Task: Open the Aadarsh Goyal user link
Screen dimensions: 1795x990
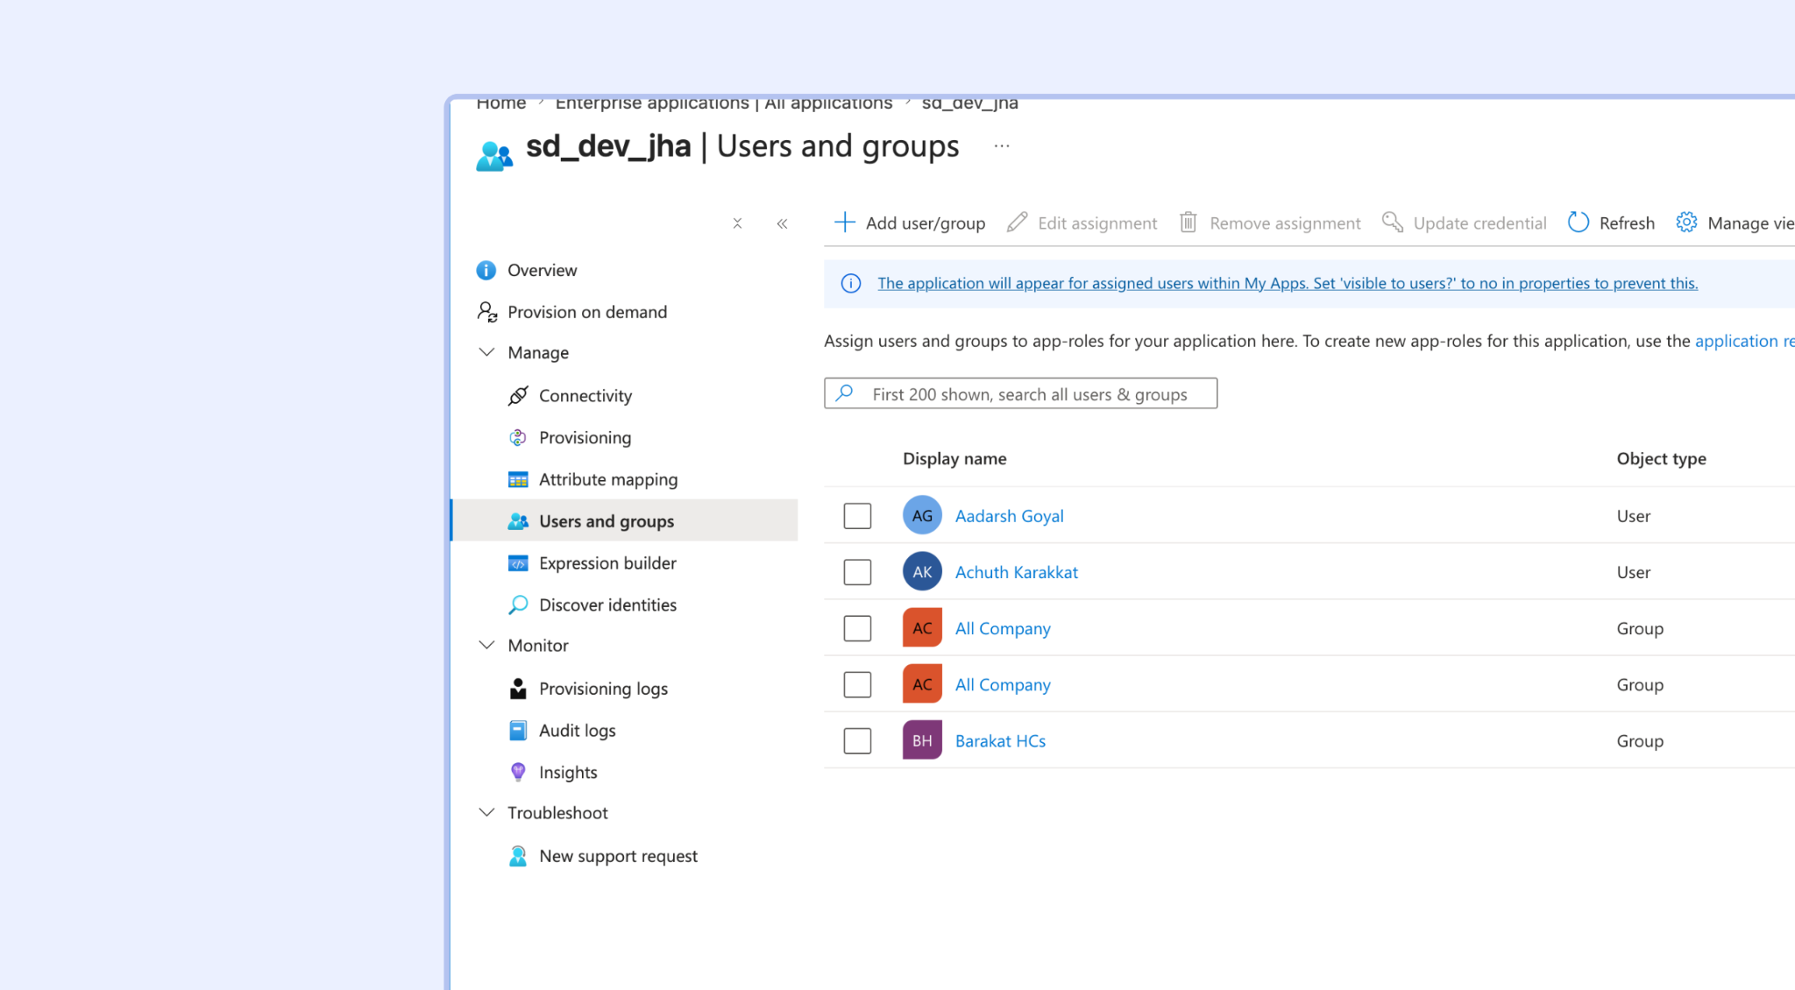Action: [1009, 516]
